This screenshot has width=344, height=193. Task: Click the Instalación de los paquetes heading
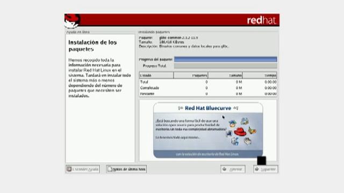92,46
